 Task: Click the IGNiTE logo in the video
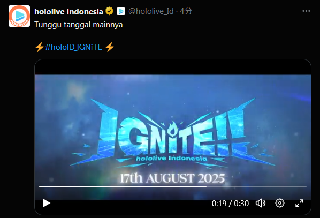click(172, 133)
